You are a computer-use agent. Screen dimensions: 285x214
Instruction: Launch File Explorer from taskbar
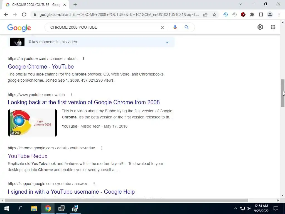click(34, 208)
